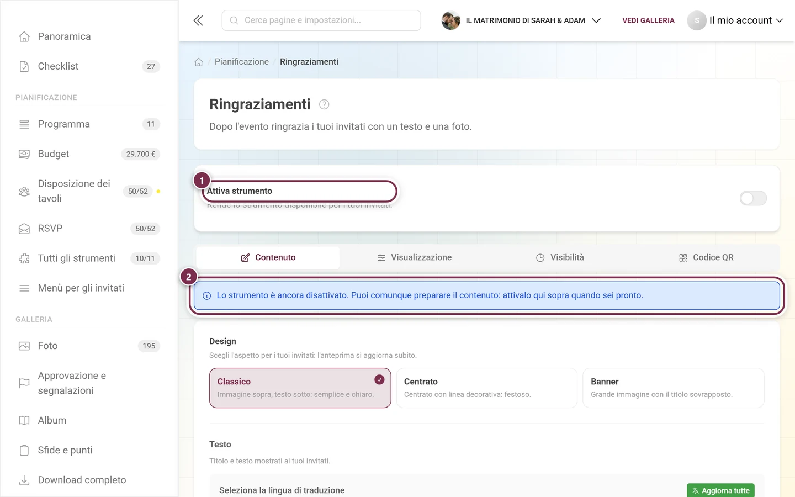Viewport: 795px width, 497px height.
Task: Click the search pages and settings field
Action: click(x=321, y=20)
